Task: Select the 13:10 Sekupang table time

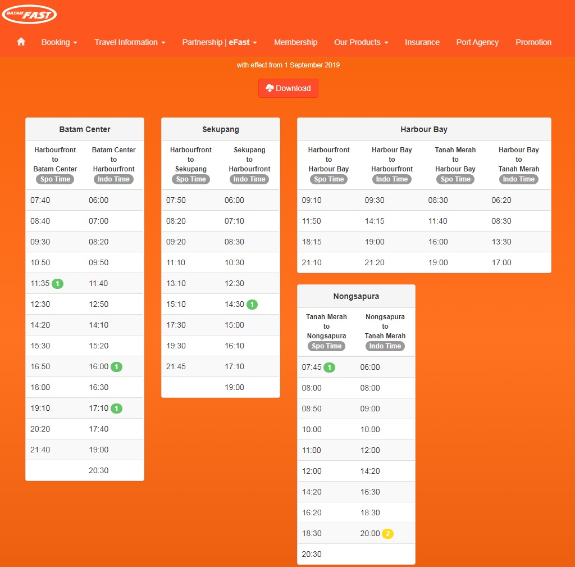Action: 176,283
